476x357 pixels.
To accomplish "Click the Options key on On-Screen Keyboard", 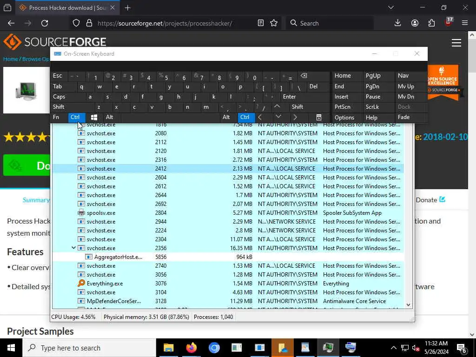I will click(x=347, y=118).
